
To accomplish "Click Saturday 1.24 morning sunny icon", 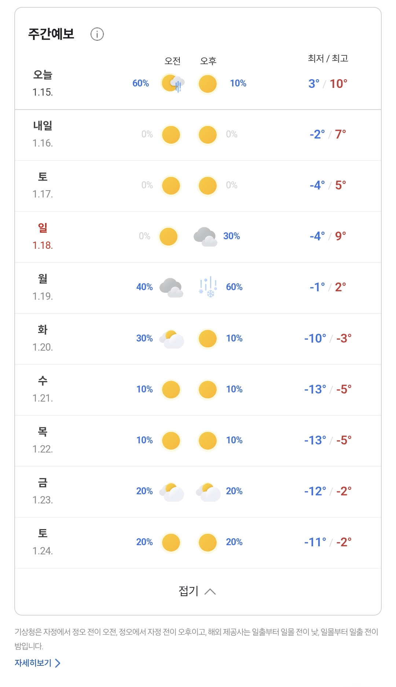I will coord(171,542).
